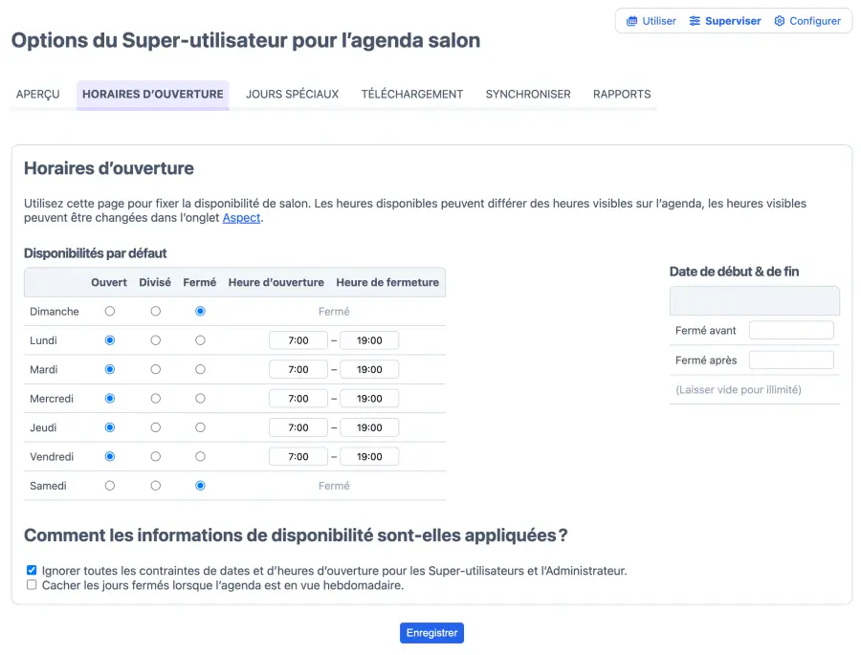This screenshot has width=861, height=655.
Task: Set Samedi to Ouvert
Action: coord(110,486)
